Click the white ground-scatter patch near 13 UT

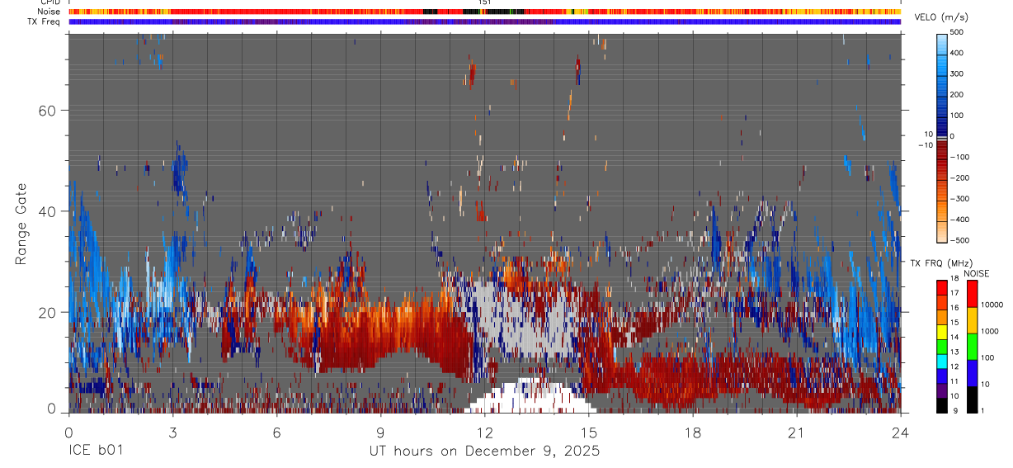pyautogui.click(x=530, y=396)
